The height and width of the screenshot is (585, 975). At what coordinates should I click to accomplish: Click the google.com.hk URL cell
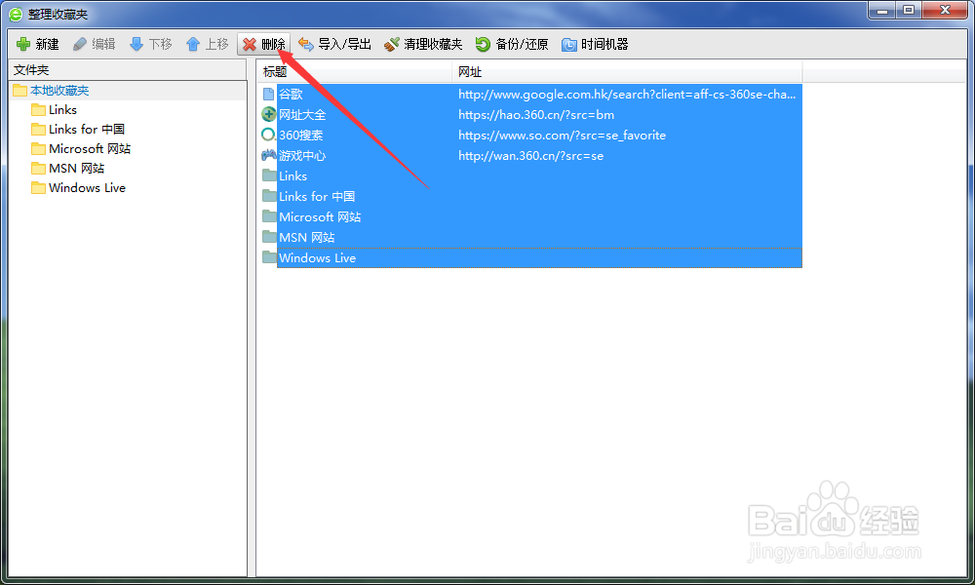[x=627, y=94]
